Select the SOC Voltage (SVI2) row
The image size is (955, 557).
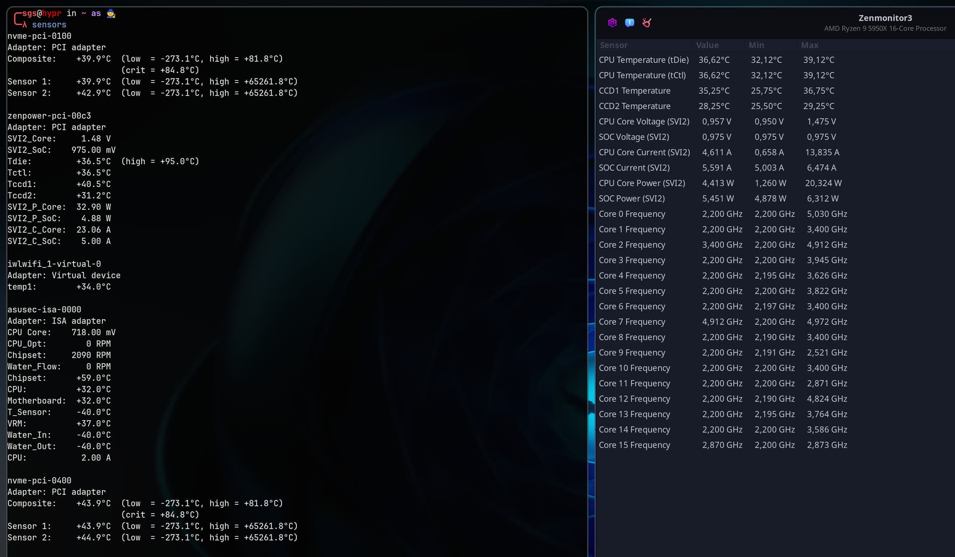(635, 137)
